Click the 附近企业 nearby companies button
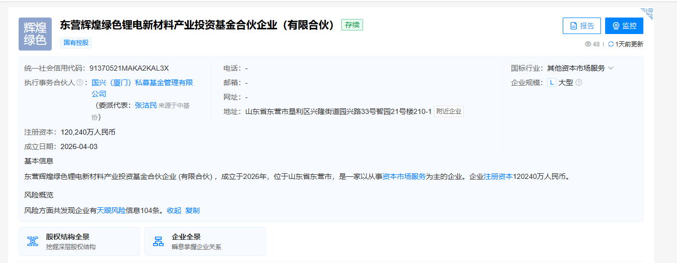This screenshot has width=677, height=263. coord(448,111)
